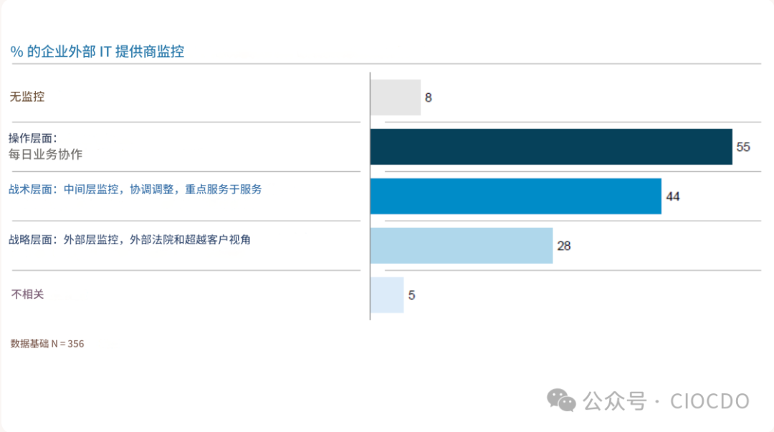Viewport: 774px width, 432px height.
Task: Click the light blue 28 bar
Action: coord(461,246)
